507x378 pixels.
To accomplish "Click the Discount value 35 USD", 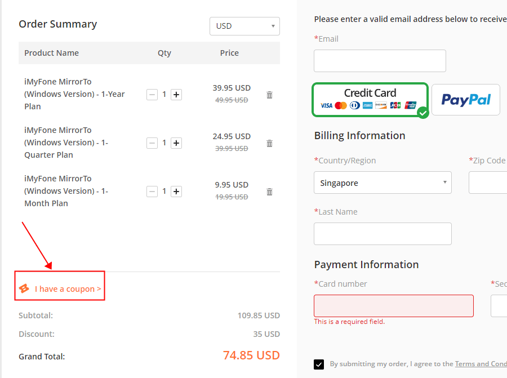I will click(266, 334).
